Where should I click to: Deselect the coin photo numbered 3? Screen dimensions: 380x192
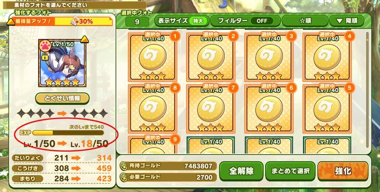[269, 57]
